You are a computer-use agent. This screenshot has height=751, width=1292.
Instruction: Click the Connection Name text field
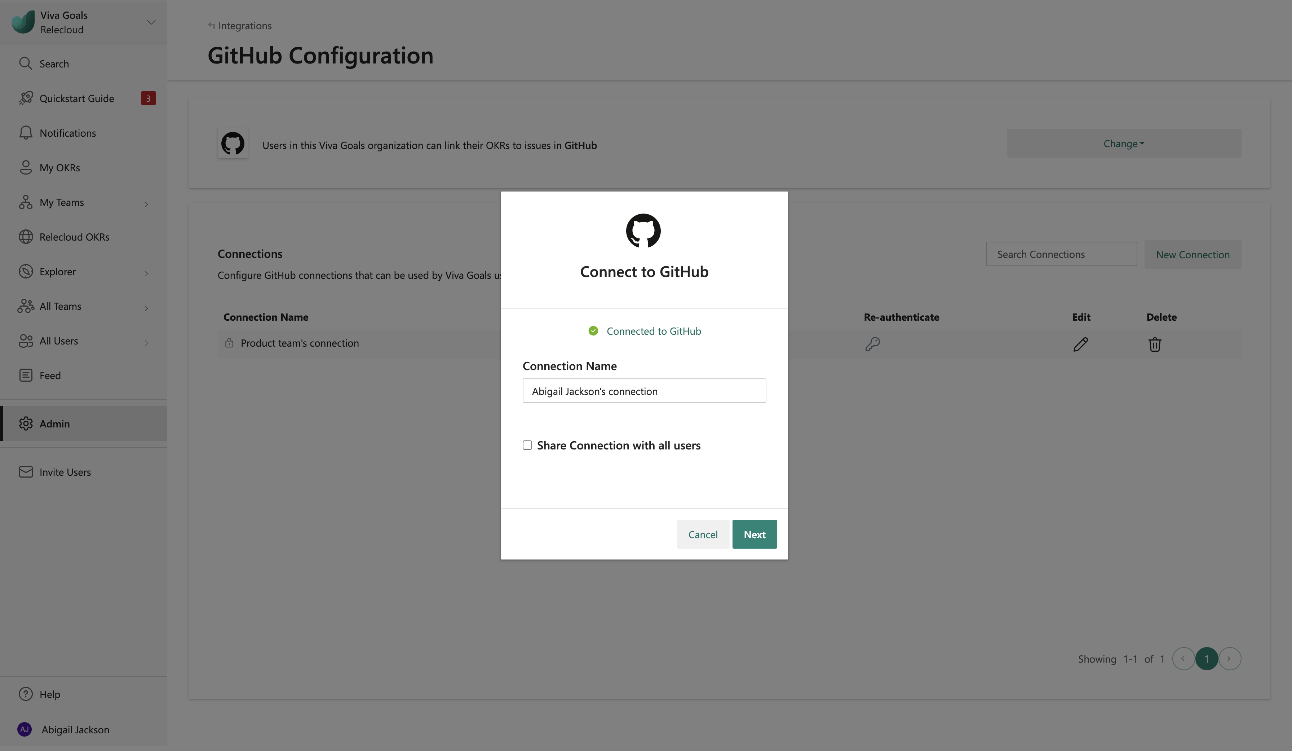tap(644, 391)
